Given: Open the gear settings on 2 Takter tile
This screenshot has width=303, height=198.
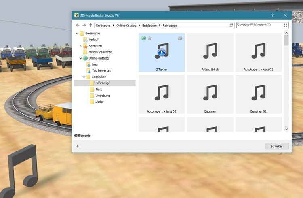Looking at the screenshot, I should click(x=180, y=38).
